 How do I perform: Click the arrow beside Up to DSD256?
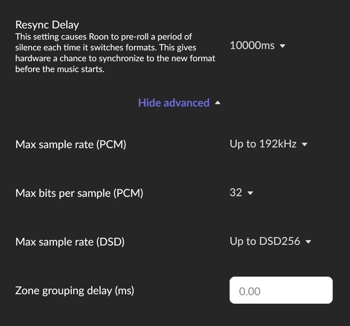click(308, 242)
